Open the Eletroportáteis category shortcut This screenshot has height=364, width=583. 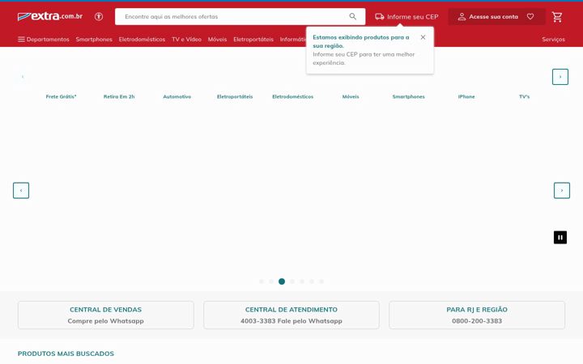click(x=235, y=96)
